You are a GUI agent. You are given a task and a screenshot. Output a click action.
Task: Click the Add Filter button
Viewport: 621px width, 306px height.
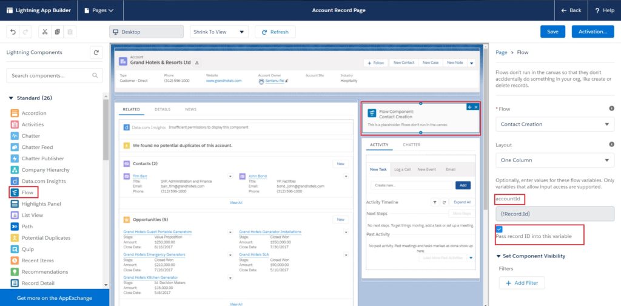[x=522, y=283]
